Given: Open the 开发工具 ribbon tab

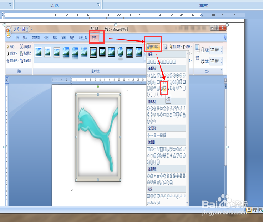Looking at the screenshot, I should click(83, 38).
